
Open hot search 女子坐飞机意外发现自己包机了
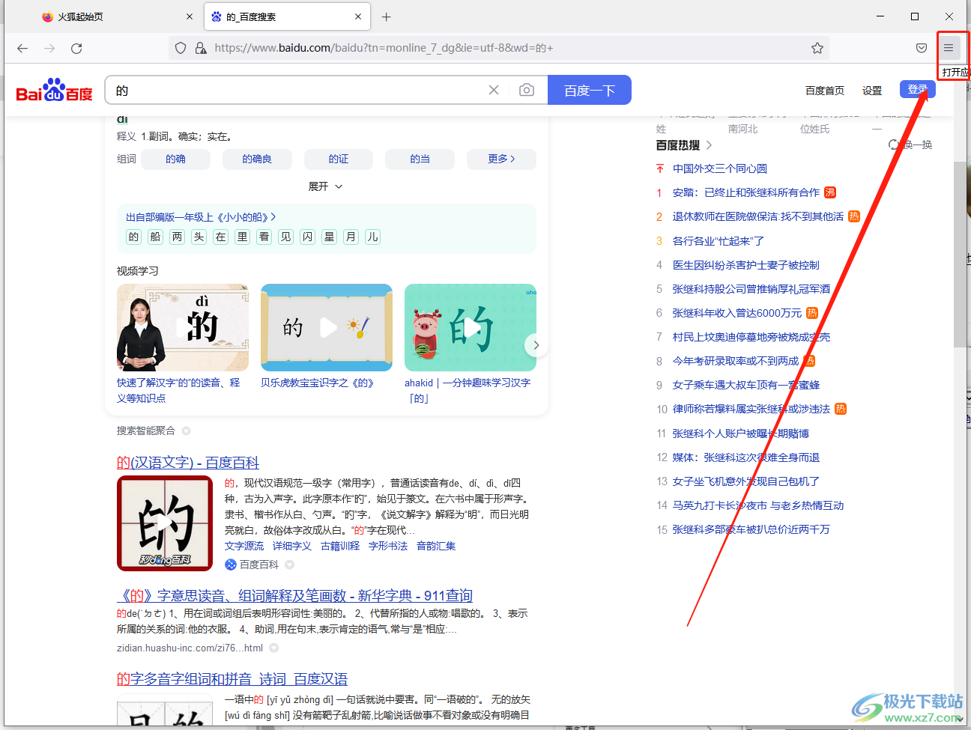[x=745, y=481]
